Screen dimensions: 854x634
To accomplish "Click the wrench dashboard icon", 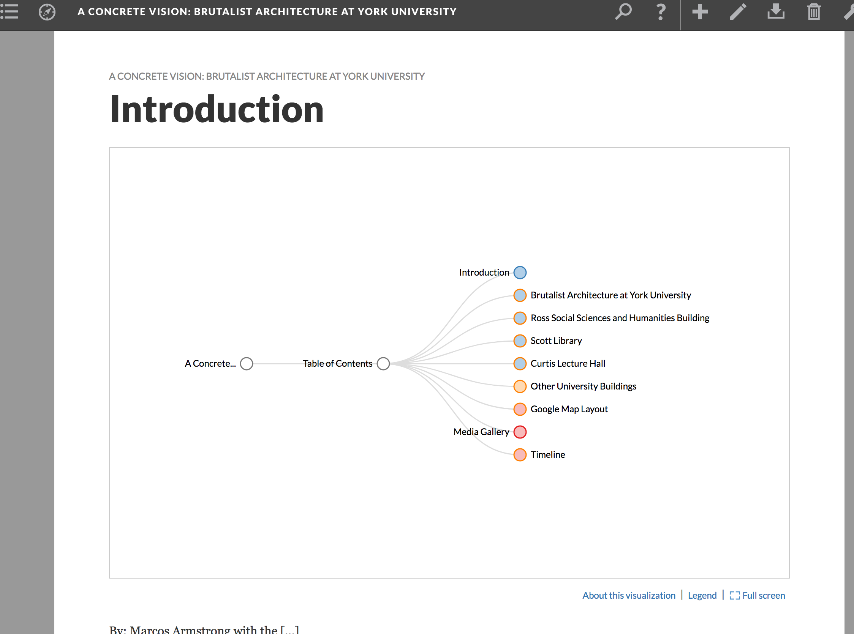I will point(849,11).
